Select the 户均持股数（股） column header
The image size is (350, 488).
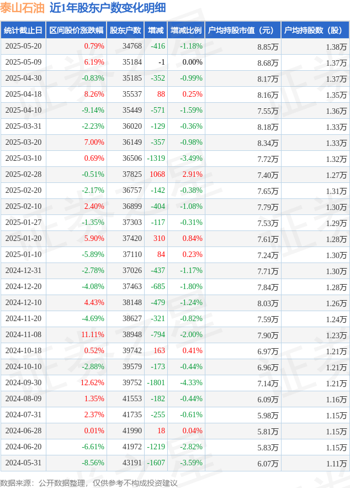315,30
